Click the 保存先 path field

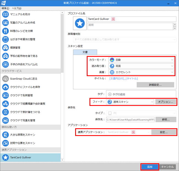pyautogui.click(x=130, y=120)
